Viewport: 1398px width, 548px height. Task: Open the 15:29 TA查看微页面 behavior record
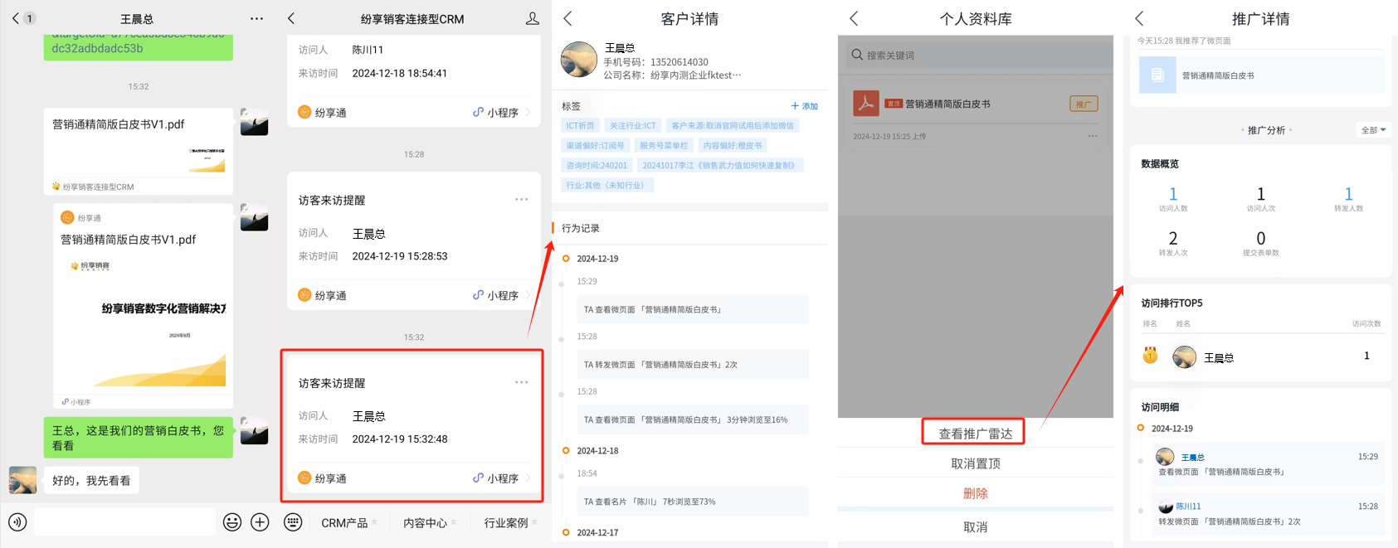click(x=694, y=309)
